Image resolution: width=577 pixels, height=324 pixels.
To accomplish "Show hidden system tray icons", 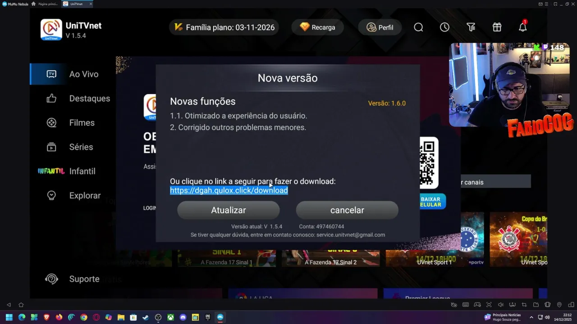I will tap(531, 317).
